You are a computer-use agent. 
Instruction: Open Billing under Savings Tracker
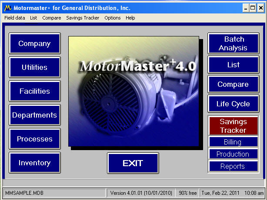click(x=234, y=142)
